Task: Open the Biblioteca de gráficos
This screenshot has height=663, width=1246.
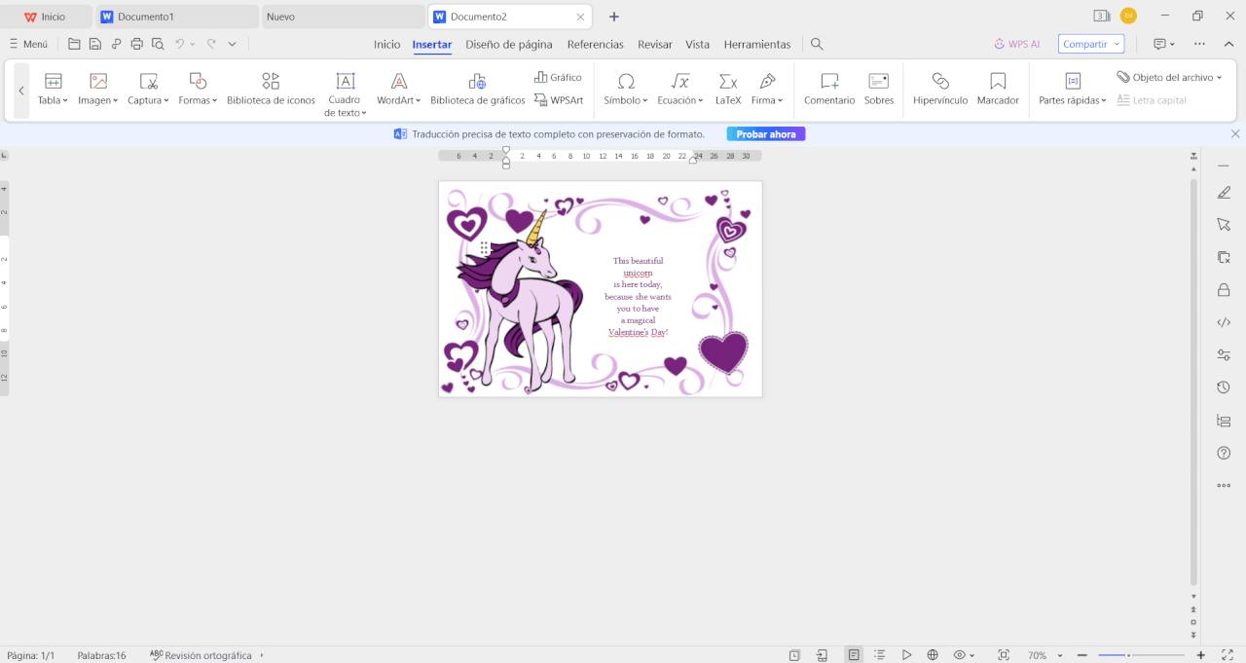Action: pyautogui.click(x=477, y=88)
